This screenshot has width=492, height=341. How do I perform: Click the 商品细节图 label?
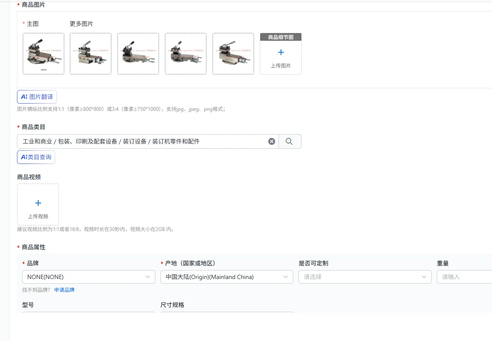pyautogui.click(x=281, y=37)
